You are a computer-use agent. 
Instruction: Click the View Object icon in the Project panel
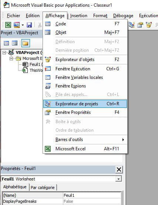pyautogui.click(x=14, y=43)
